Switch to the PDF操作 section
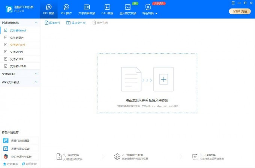Viewport: 255px width, 168px height. (x=66, y=7)
